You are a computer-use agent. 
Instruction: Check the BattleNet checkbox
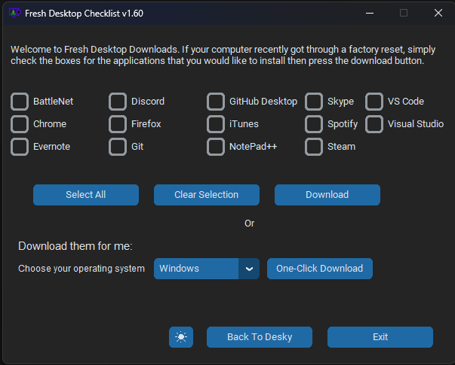point(20,102)
